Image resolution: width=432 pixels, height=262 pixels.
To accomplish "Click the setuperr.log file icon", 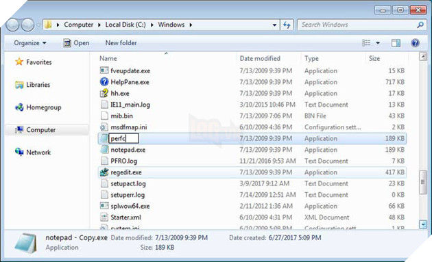I will point(104,195).
